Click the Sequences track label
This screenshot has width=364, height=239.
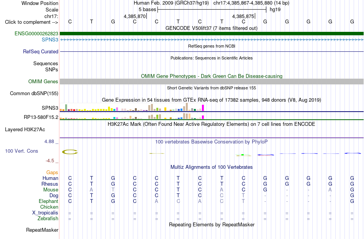click(46, 63)
